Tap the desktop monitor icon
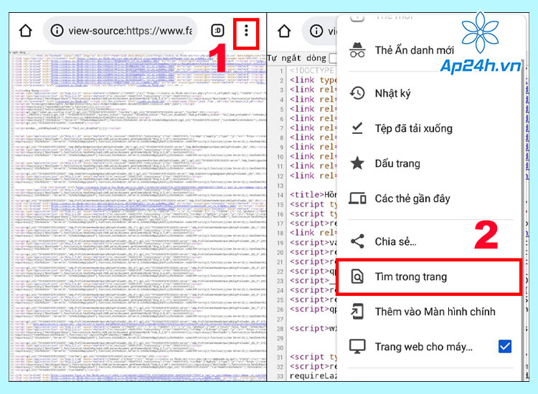538x394 pixels. pyautogui.click(x=357, y=347)
